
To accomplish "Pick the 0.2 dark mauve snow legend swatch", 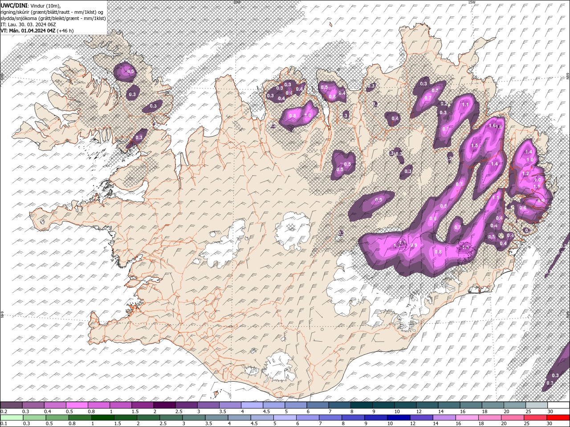I will click(x=11, y=405).
